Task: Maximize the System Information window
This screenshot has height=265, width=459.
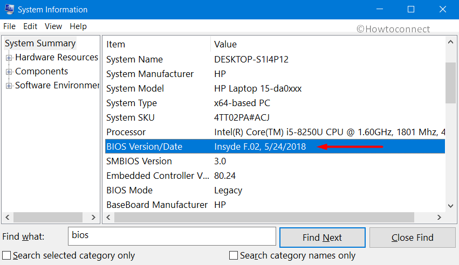Action: [x=411, y=9]
